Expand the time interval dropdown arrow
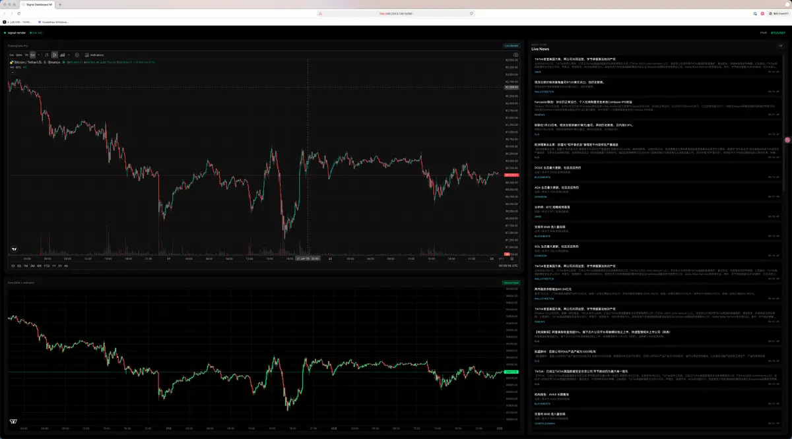 (39, 55)
